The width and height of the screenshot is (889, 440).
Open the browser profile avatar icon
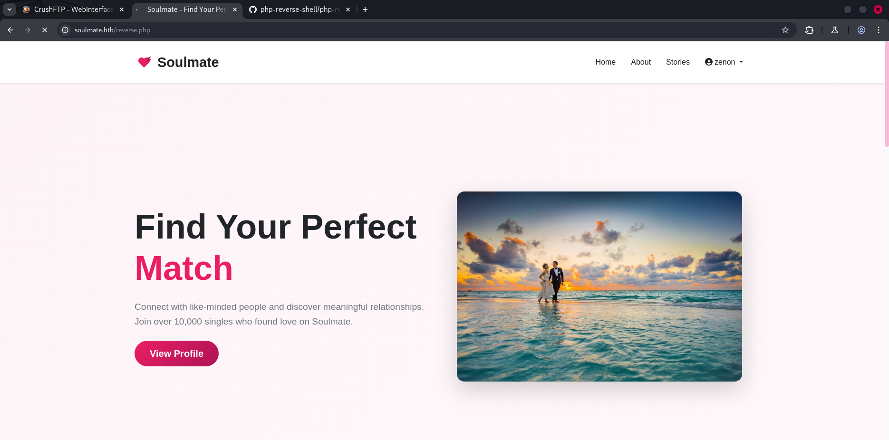(861, 30)
